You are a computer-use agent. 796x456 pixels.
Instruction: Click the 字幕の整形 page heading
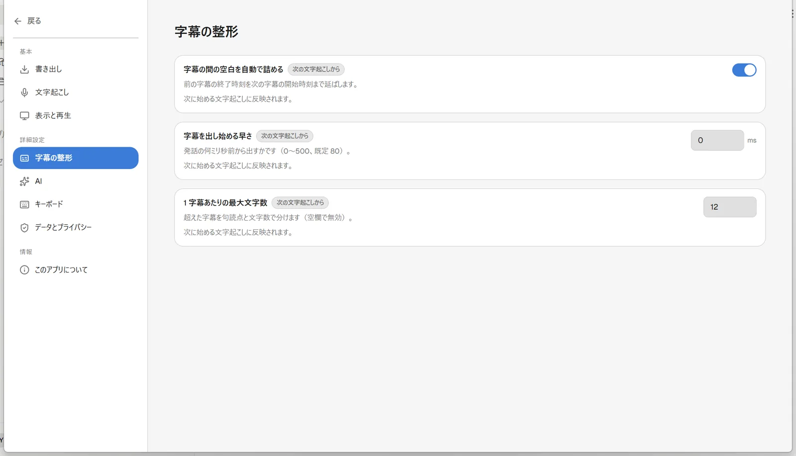(x=206, y=32)
